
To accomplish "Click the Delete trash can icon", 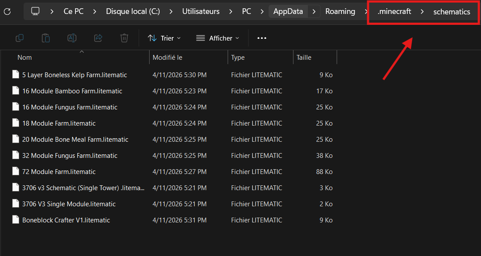I will tap(124, 38).
